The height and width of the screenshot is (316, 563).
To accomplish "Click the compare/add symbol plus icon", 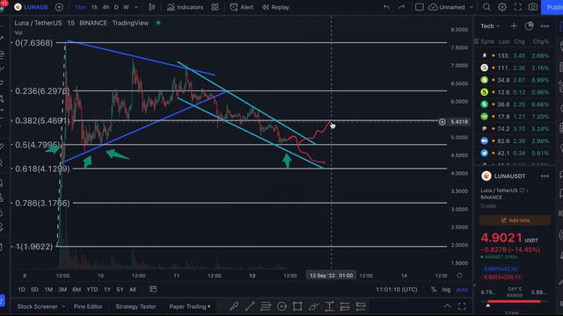I will [x=59, y=7].
